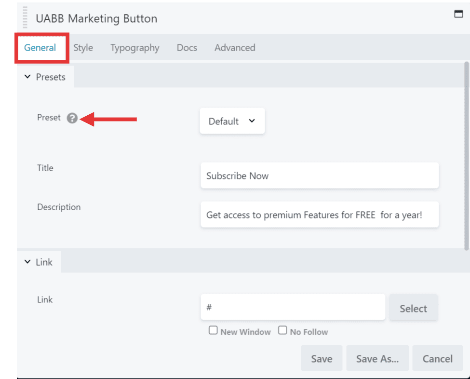Click the Save button

[322, 358]
